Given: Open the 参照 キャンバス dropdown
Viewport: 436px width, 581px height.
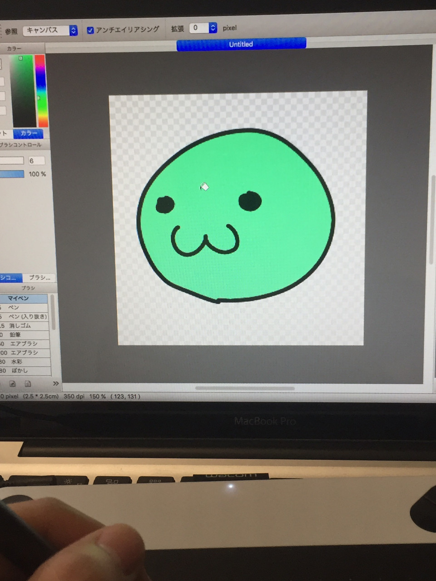Looking at the screenshot, I should point(50,30).
